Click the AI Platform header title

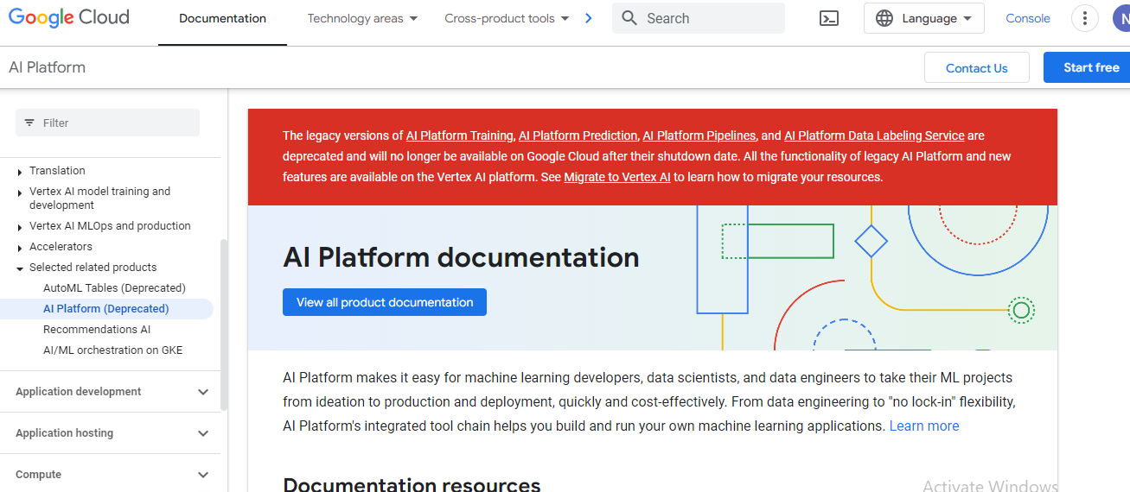pos(47,67)
